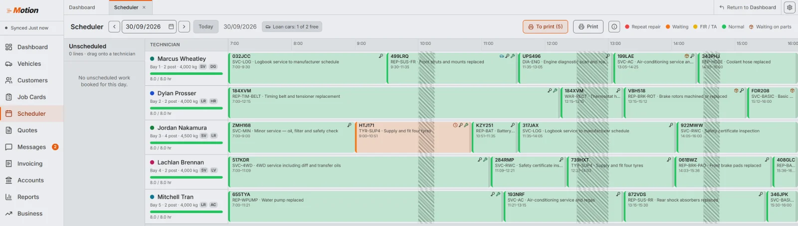Open job 032JCC logbook service

click(x=307, y=68)
